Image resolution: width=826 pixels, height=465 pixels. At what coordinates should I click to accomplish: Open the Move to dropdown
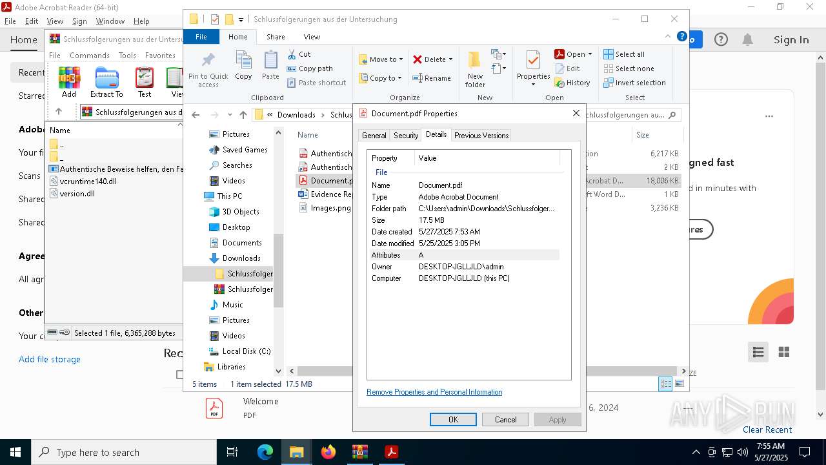381,59
